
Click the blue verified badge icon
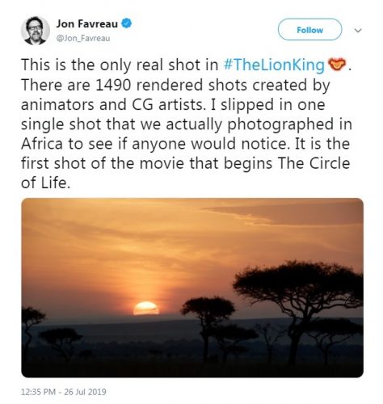pyautogui.click(x=126, y=23)
